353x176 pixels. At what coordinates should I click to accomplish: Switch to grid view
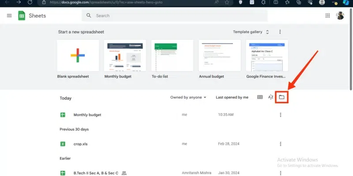(x=260, y=97)
